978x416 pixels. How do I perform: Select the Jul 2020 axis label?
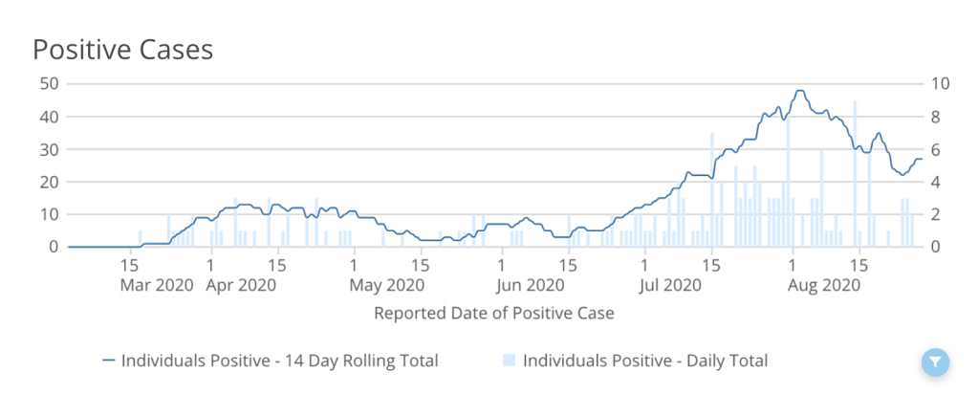click(x=669, y=284)
